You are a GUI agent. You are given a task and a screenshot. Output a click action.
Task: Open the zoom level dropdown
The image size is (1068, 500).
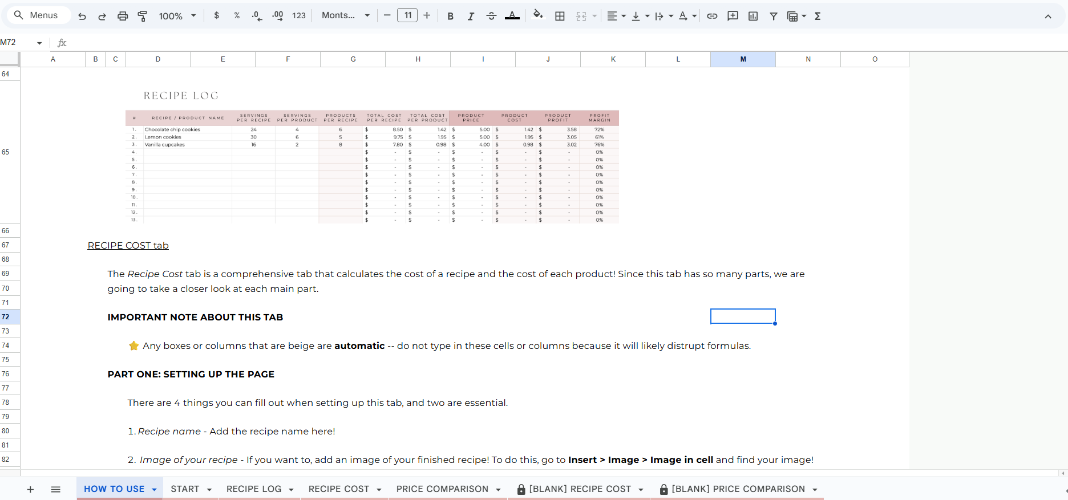click(177, 16)
